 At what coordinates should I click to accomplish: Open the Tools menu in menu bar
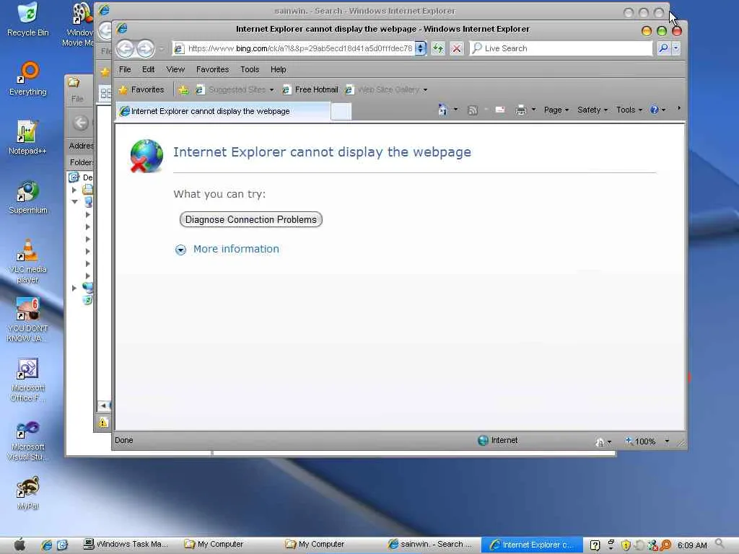tap(250, 69)
